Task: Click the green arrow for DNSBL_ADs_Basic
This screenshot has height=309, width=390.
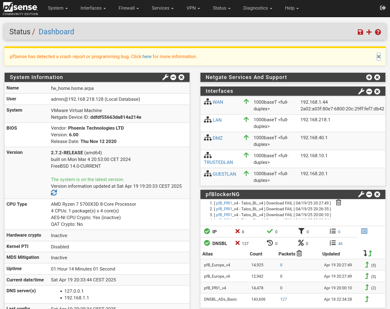Action: tap(367, 299)
